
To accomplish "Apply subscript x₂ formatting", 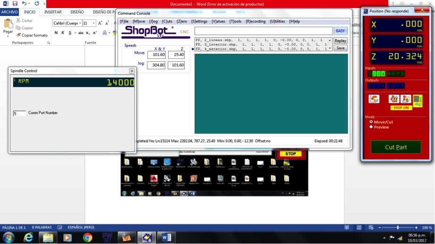I will tap(88, 33).
